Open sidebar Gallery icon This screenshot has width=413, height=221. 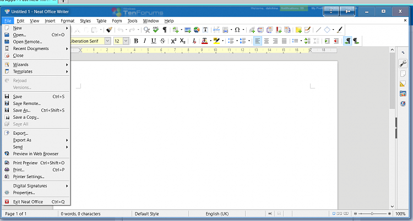(x=403, y=93)
